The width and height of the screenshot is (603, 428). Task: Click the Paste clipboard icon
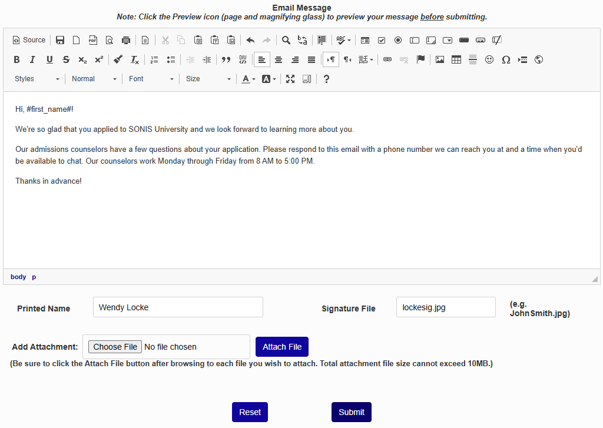(x=198, y=40)
